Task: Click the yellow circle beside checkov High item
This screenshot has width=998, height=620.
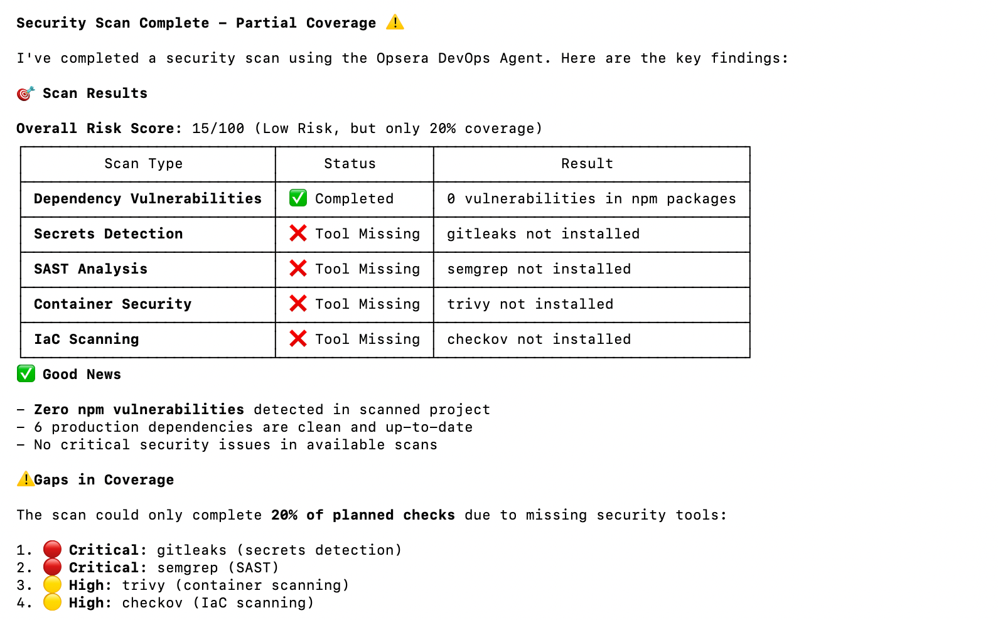Action: (x=52, y=602)
